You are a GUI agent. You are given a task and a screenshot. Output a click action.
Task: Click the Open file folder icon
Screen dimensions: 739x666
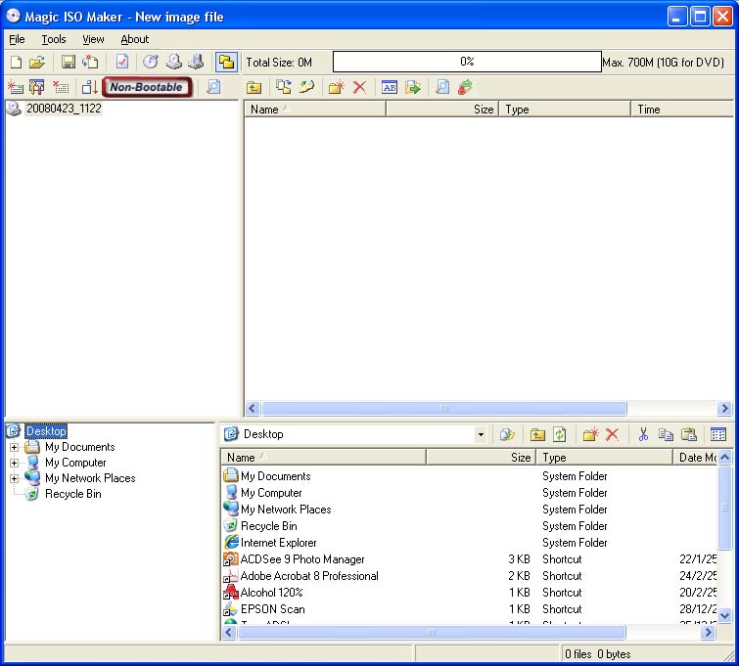(37, 63)
